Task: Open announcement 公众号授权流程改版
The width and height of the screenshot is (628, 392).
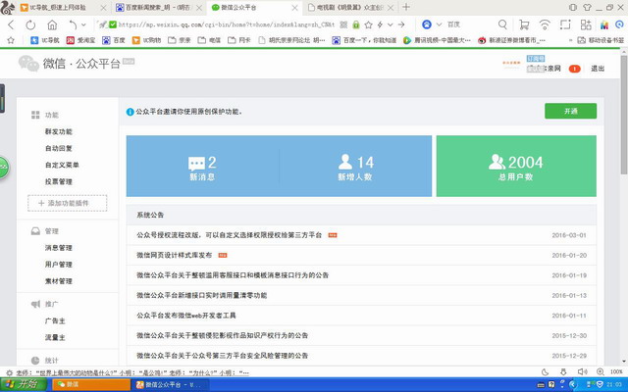Action: click(229, 235)
